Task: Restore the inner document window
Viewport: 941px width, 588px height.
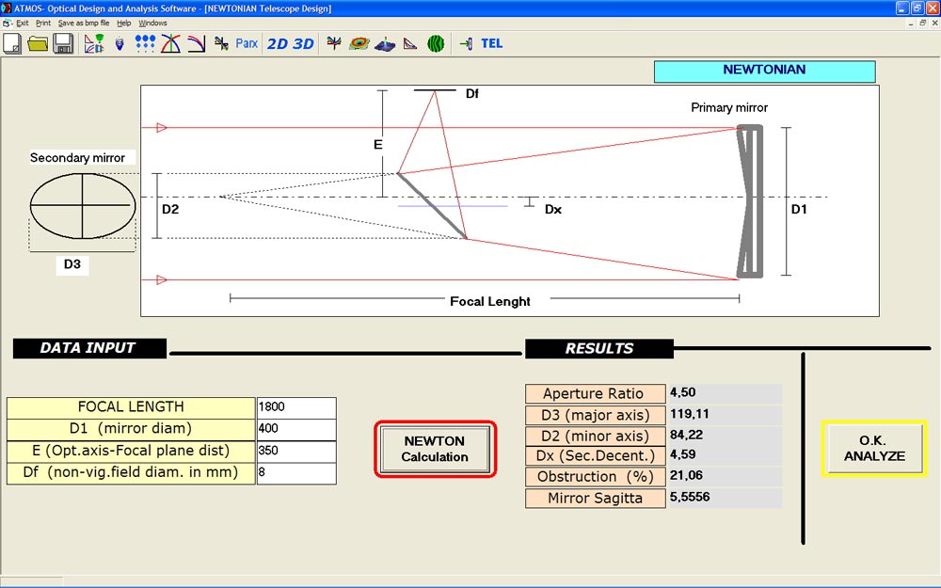Action: pyautogui.click(x=923, y=24)
